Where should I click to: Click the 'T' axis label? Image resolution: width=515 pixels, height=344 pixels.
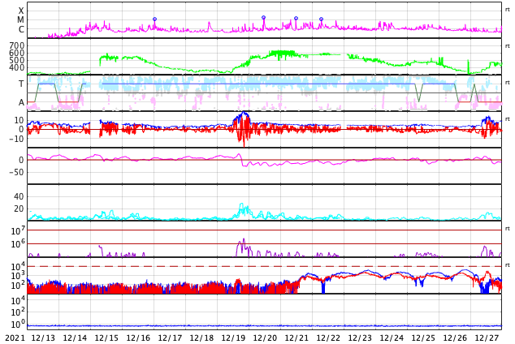tap(21, 84)
